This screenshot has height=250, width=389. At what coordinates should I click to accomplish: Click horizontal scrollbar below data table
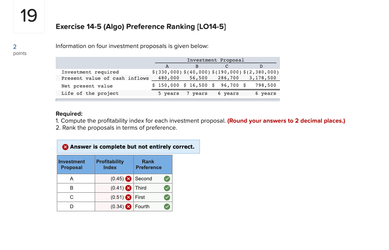168,100
